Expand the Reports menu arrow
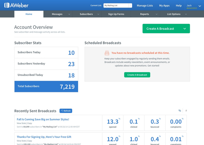 pos(157,14)
